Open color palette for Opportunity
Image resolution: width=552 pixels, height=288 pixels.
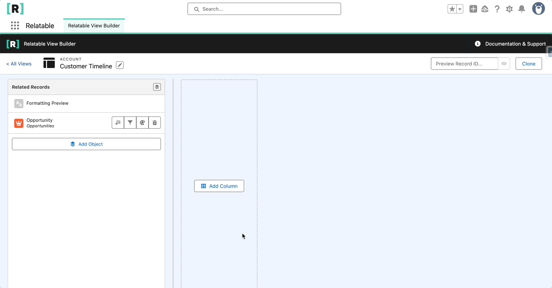(x=142, y=123)
